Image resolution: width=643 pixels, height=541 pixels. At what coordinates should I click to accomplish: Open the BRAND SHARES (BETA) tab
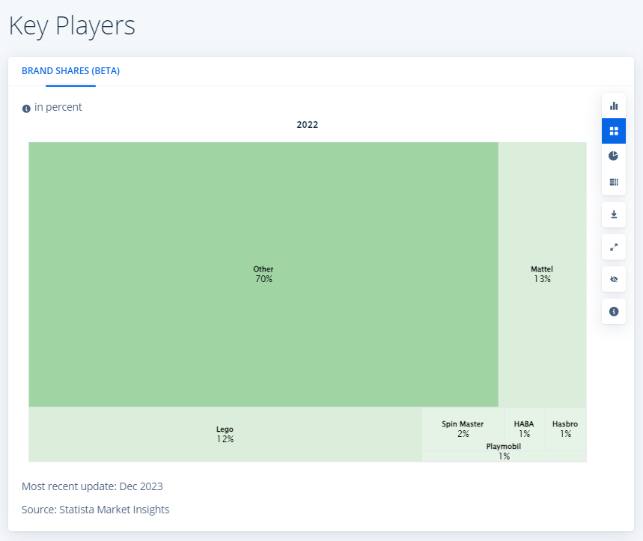click(70, 71)
